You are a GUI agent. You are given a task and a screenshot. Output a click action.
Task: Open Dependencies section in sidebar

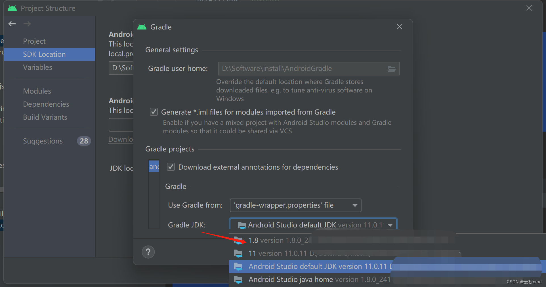coord(46,104)
